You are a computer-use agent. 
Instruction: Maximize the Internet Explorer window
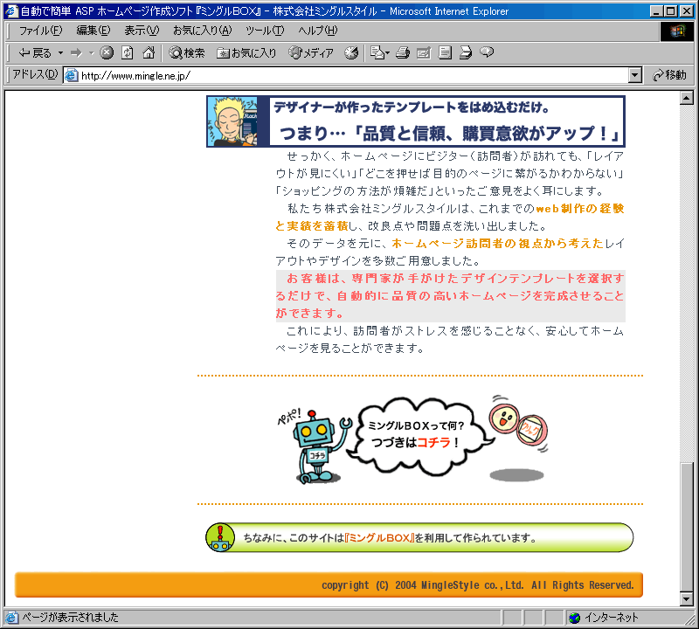(x=670, y=11)
